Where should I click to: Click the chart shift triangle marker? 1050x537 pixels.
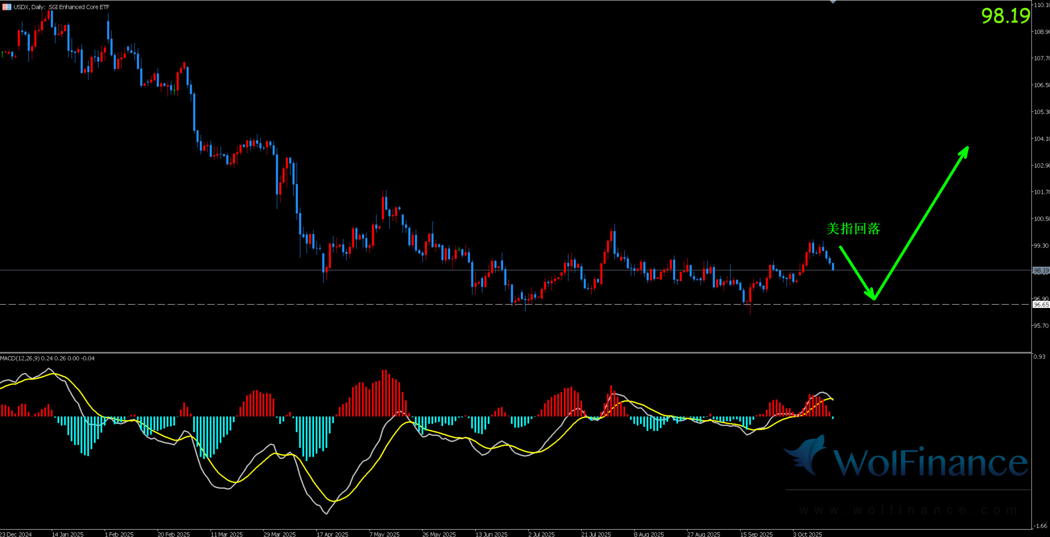(833, 2)
